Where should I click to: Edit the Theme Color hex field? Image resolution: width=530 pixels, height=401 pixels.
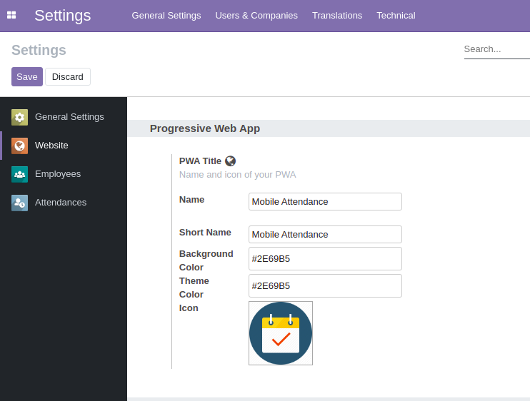(x=325, y=286)
